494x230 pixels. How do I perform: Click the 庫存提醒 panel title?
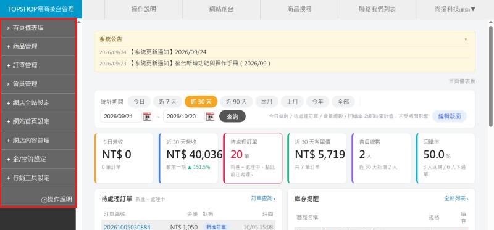pyautogui.click(x=307, y=199)
